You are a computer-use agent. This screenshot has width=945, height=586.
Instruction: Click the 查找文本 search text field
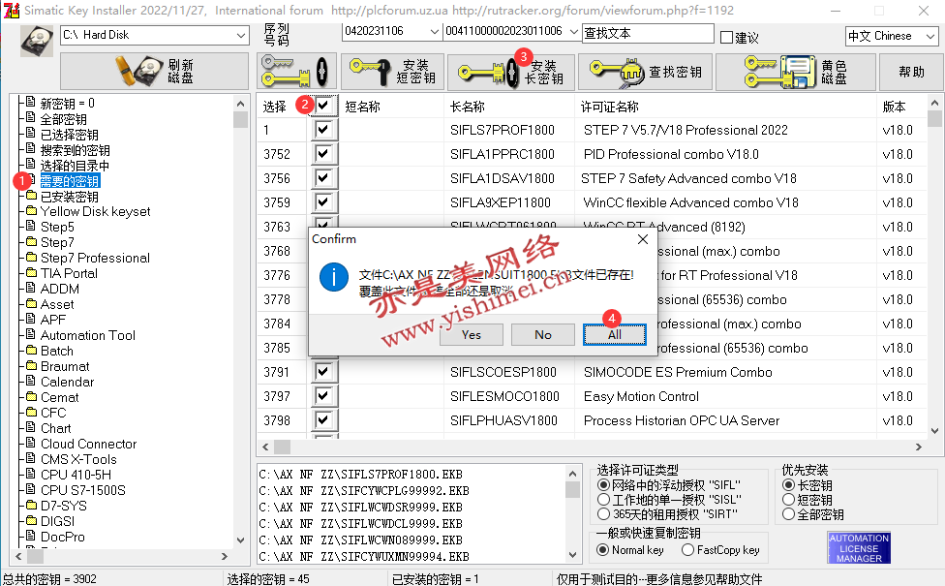[x=648, y=33]
